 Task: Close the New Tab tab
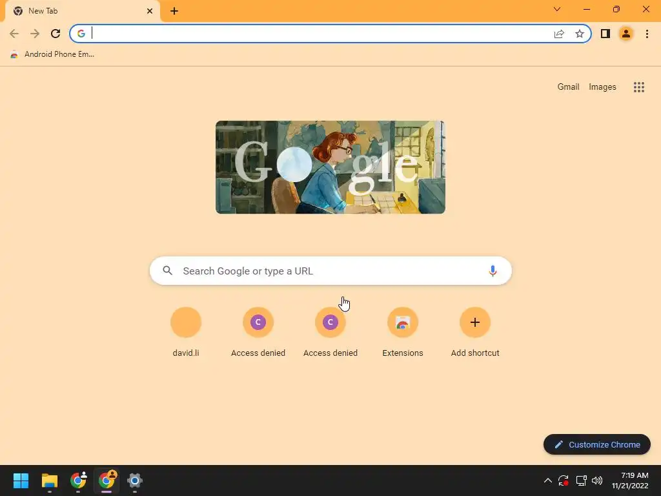(x=150, y=11)
